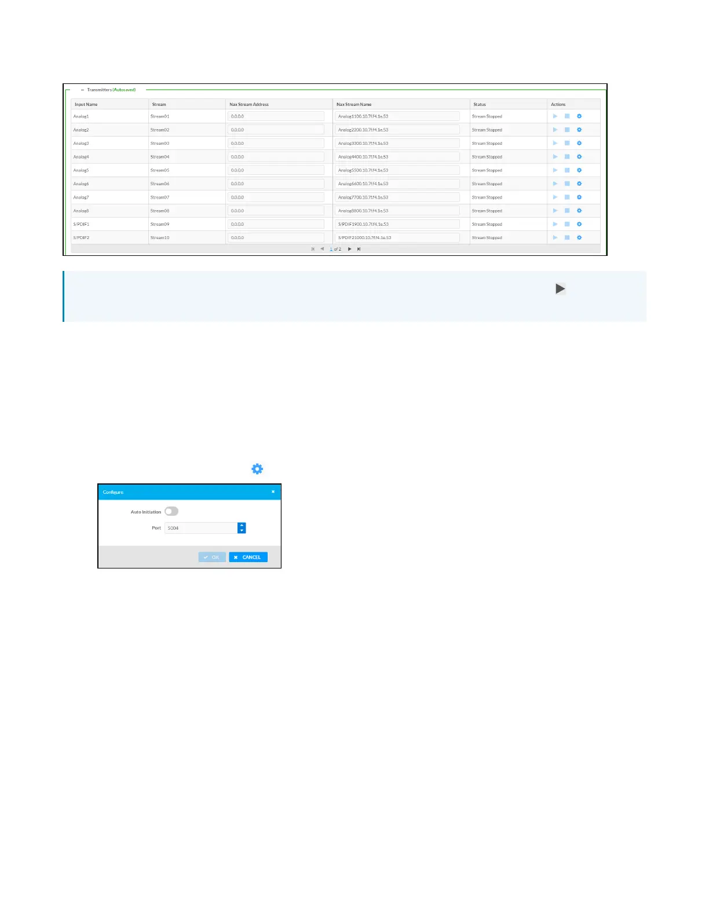Image resolution: width=709 pixels, height=917 pixels.
Task: Stop the Analog6 stream
Action: (x=567, y=184)
